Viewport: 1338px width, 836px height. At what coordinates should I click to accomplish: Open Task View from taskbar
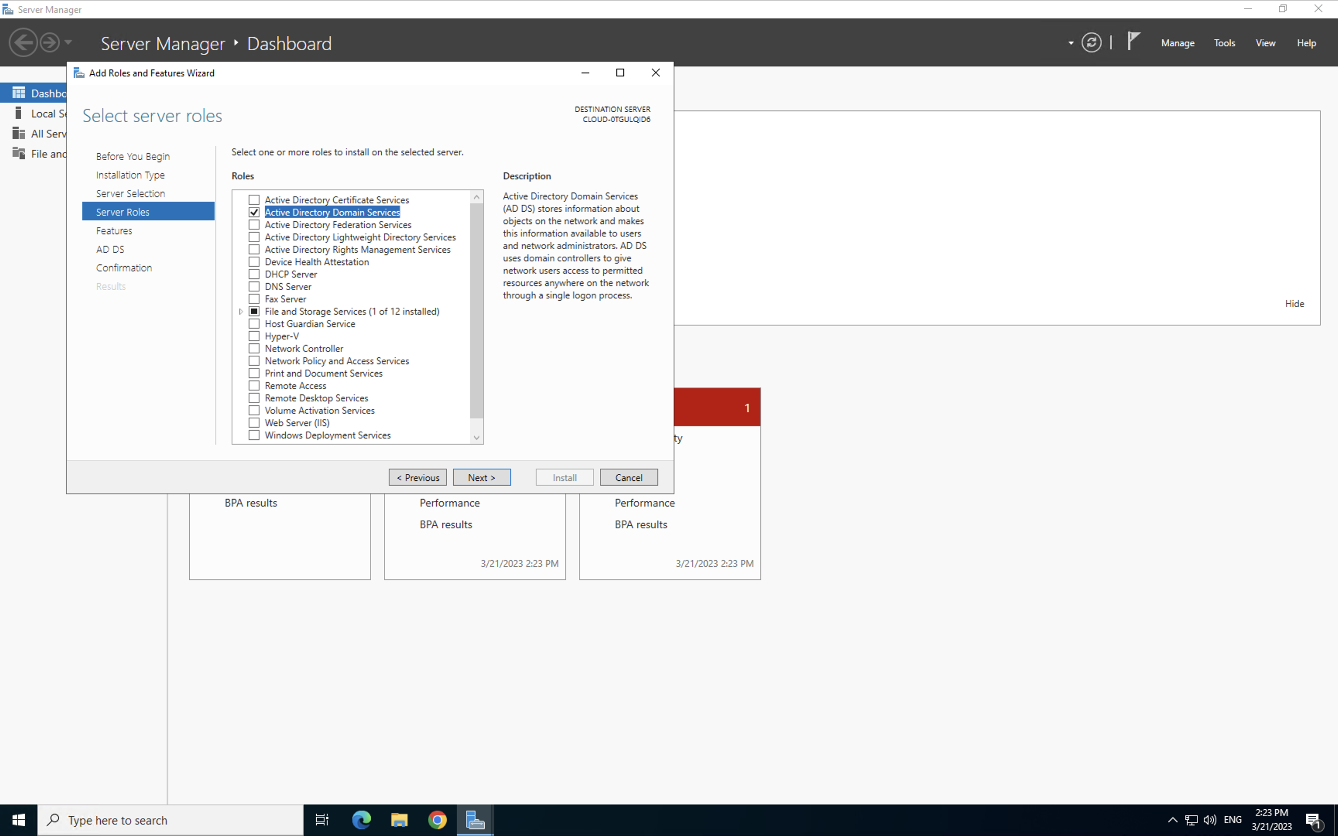point(322,820)
